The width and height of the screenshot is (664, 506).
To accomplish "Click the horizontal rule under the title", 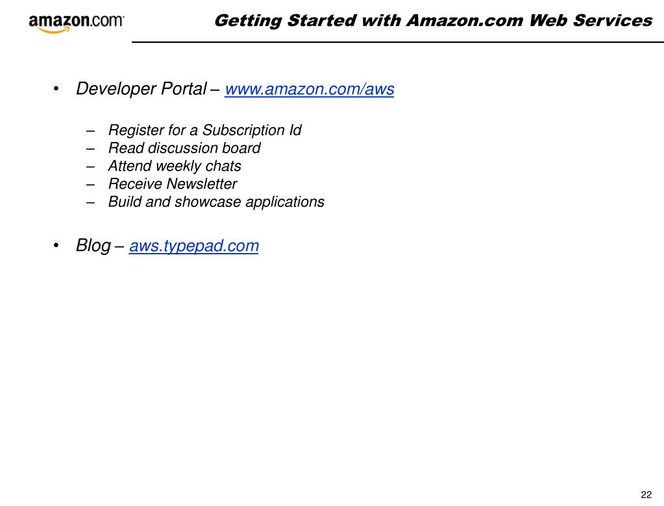I will coord(398,42).
